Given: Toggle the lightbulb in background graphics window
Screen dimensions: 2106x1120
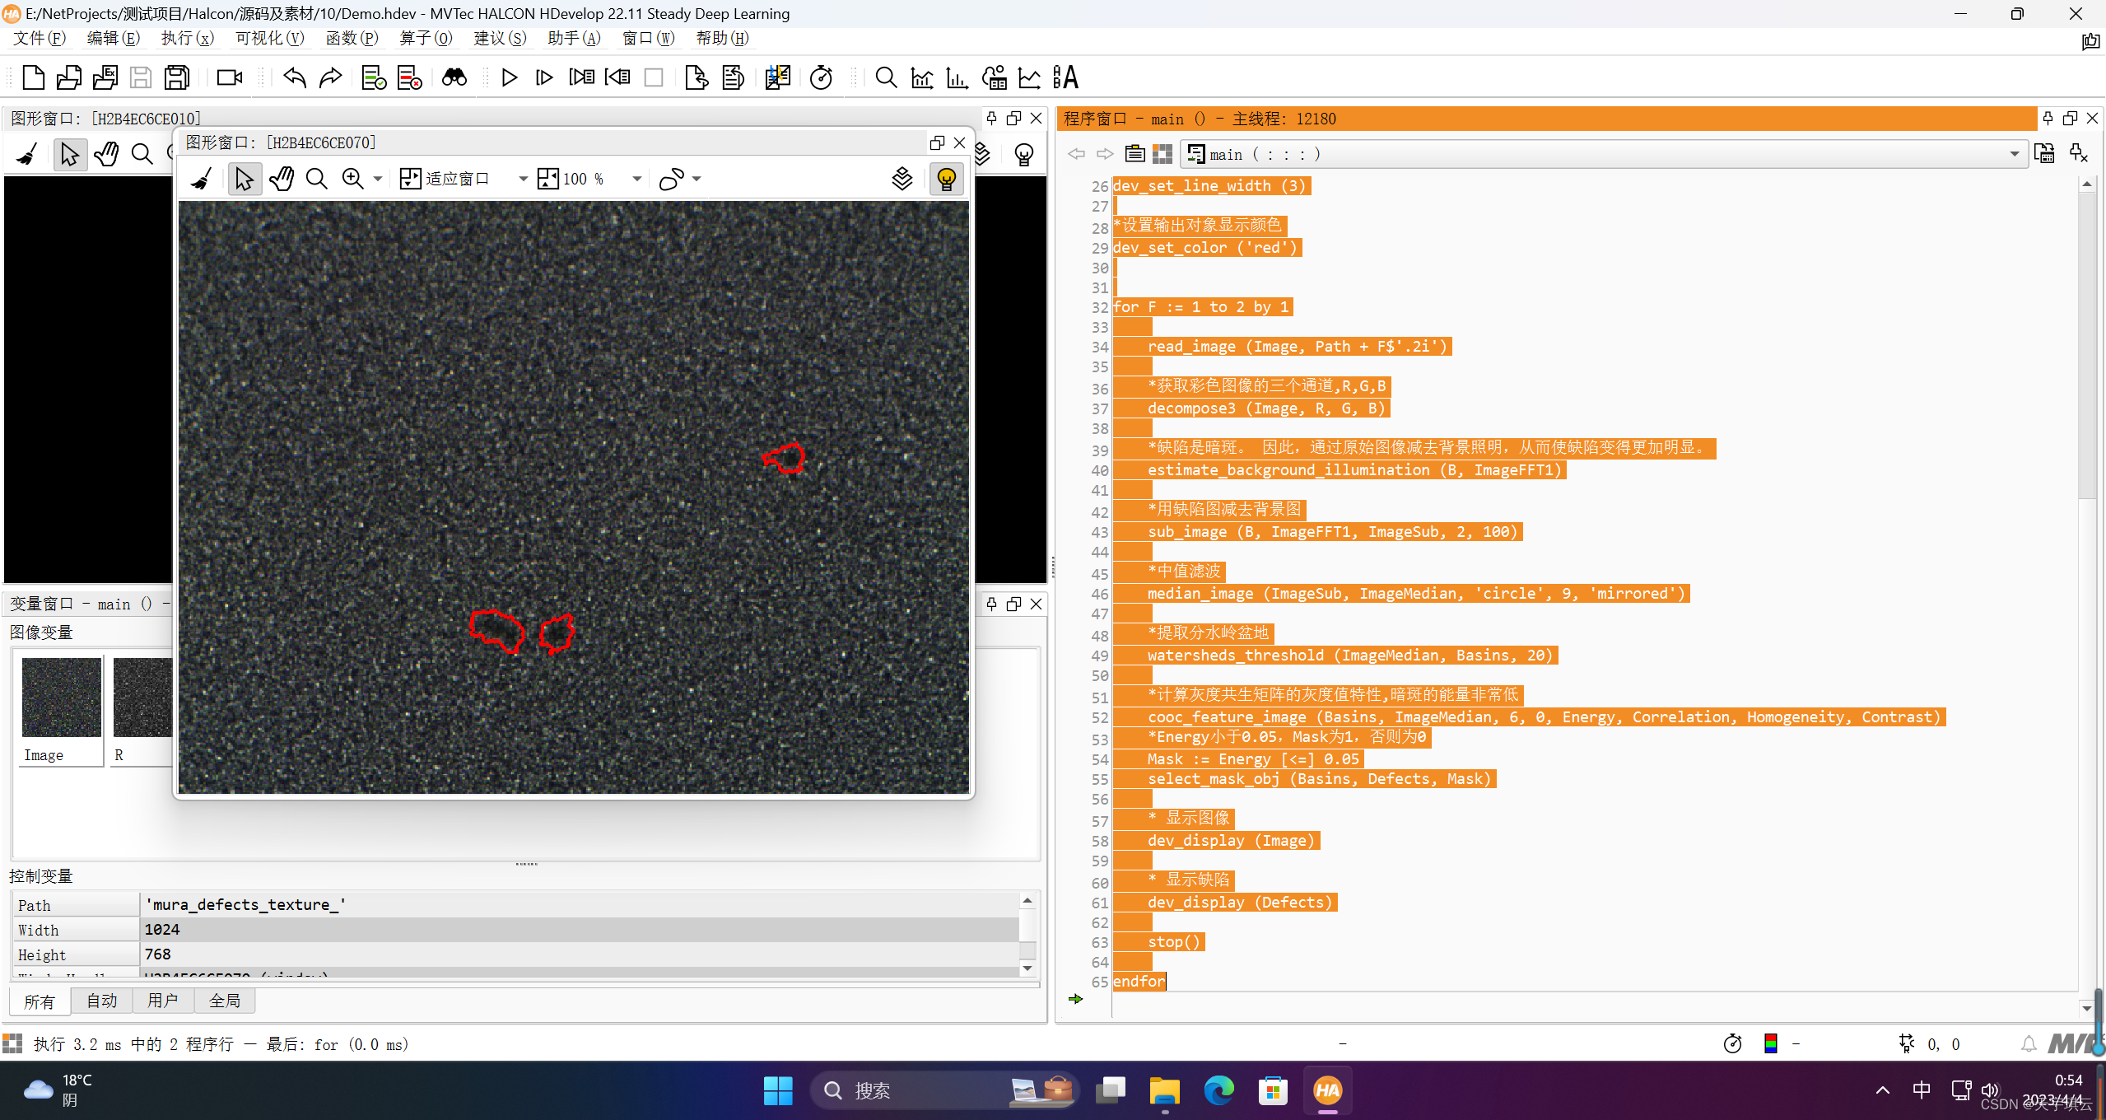Looking at the screenshot, I should [x=1023, y=154].
